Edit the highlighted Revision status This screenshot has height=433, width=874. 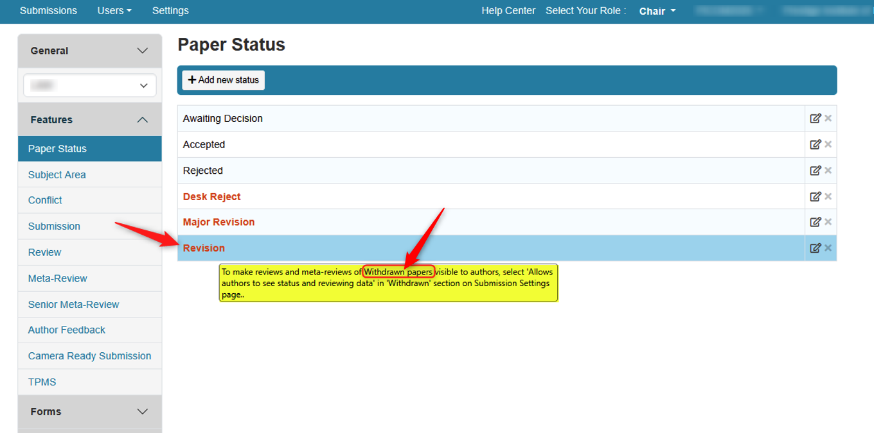[815, 248]
